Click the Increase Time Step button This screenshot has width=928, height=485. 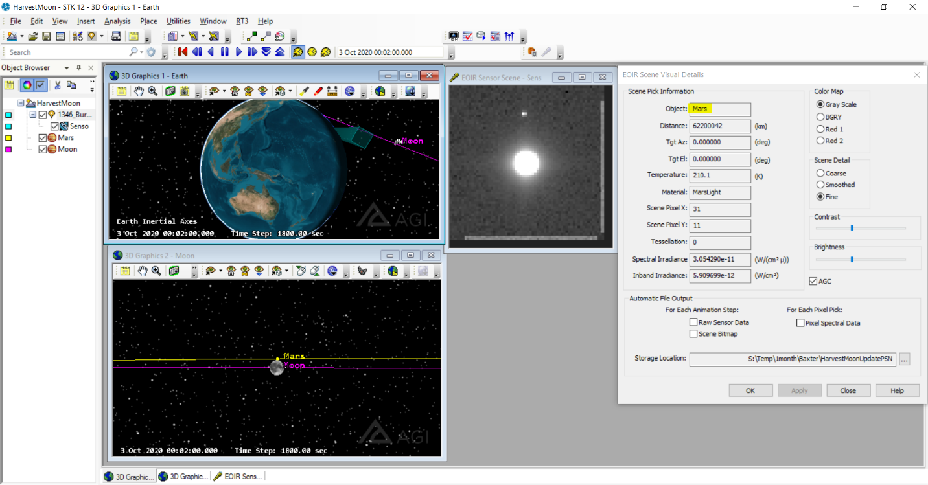click(x=280, y=52)
